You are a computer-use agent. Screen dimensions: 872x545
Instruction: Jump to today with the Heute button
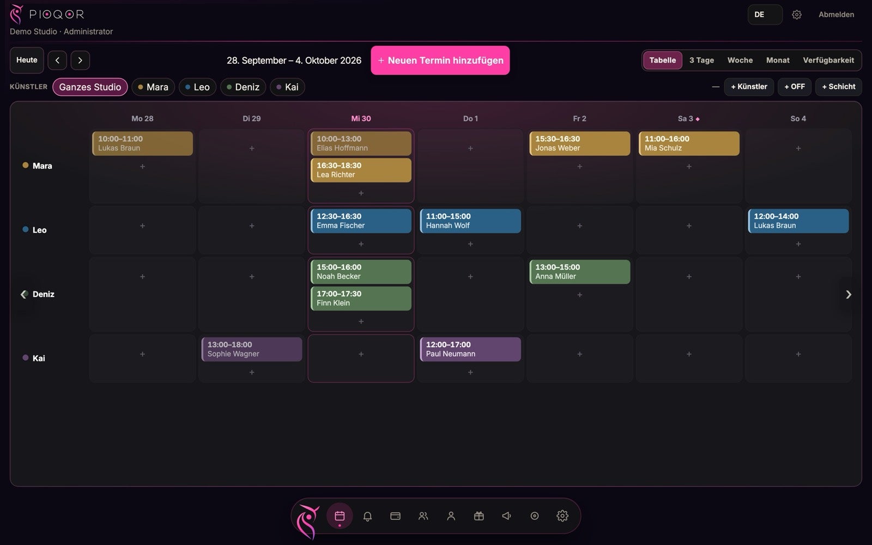coord(27,60)
